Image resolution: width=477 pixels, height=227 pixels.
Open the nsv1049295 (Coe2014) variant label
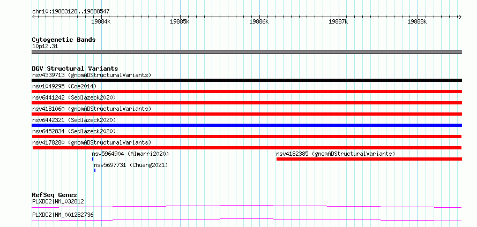pyautogui.click(x=64, y=86)
